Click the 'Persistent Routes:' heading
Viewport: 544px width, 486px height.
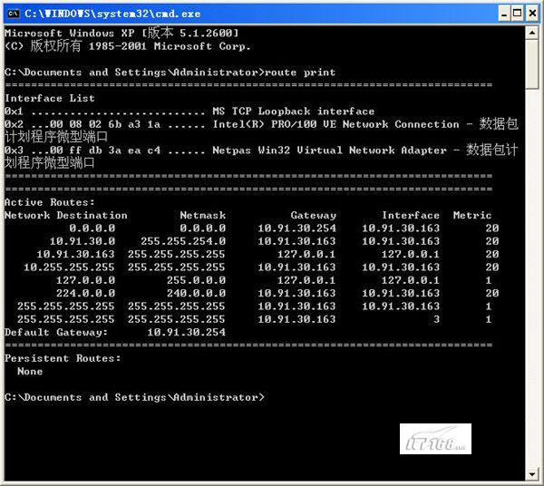click(x=63, y=358)
